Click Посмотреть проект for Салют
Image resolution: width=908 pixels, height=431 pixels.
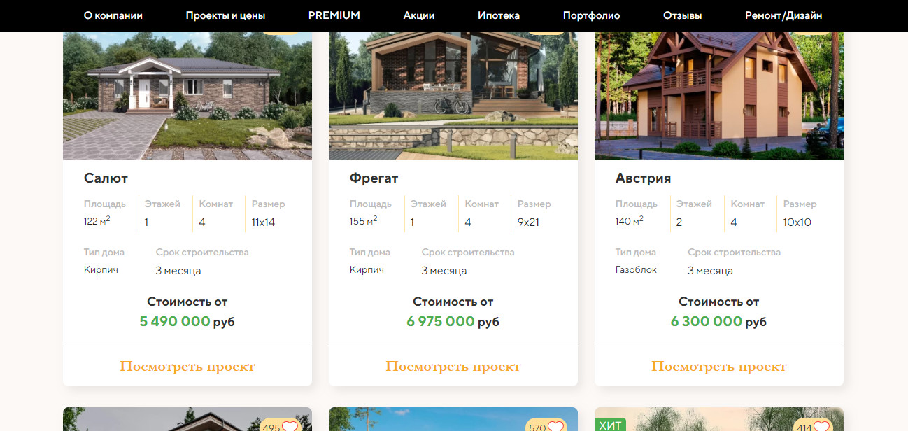click(x=187, y=366)
